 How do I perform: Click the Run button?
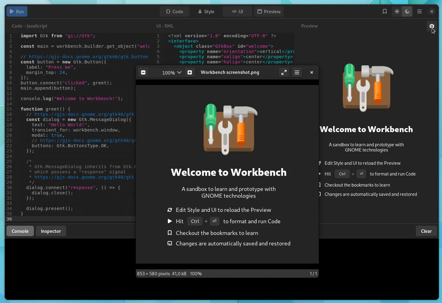[17, 12]
